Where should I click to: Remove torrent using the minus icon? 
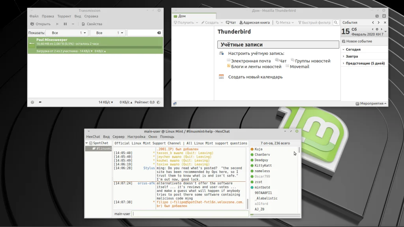pyautogui.click(x=73, y=24)
